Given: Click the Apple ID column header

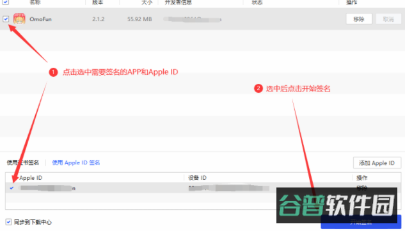Looking at the screenshot, I should tap(31, 178).
